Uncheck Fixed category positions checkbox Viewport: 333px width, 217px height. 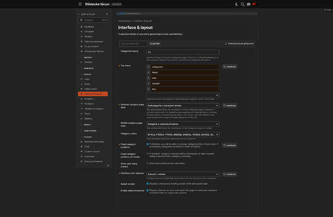(x=148, y=144)
